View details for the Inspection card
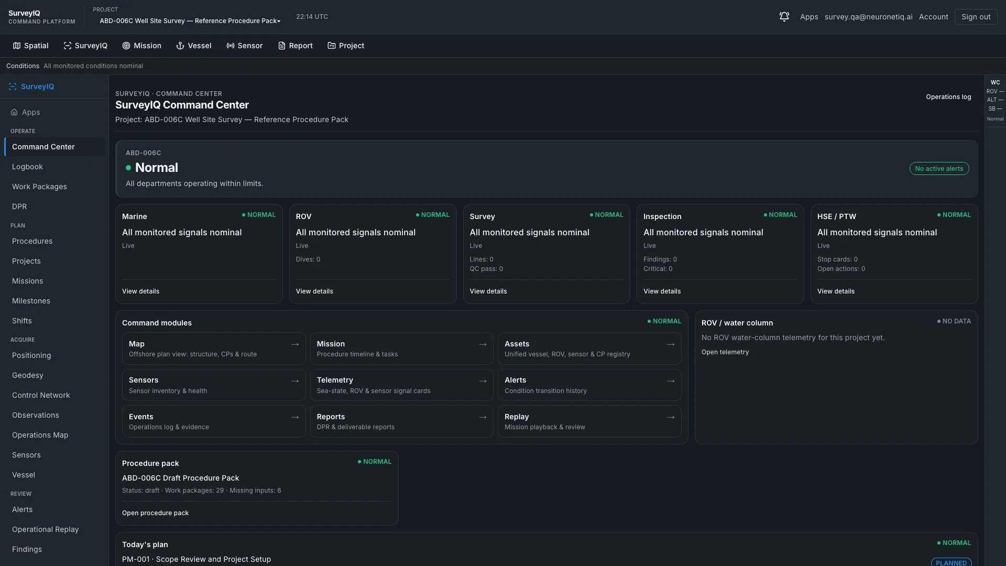The image size is (1006, 566). click(x=662, y=291)
